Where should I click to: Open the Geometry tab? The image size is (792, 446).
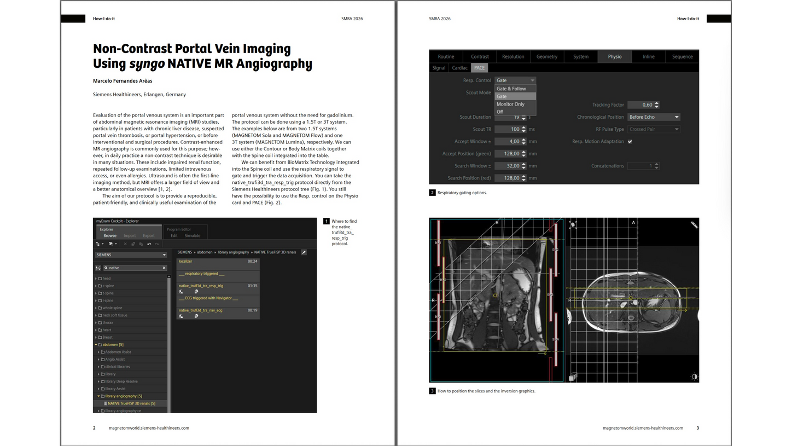[x=546, y=56]
